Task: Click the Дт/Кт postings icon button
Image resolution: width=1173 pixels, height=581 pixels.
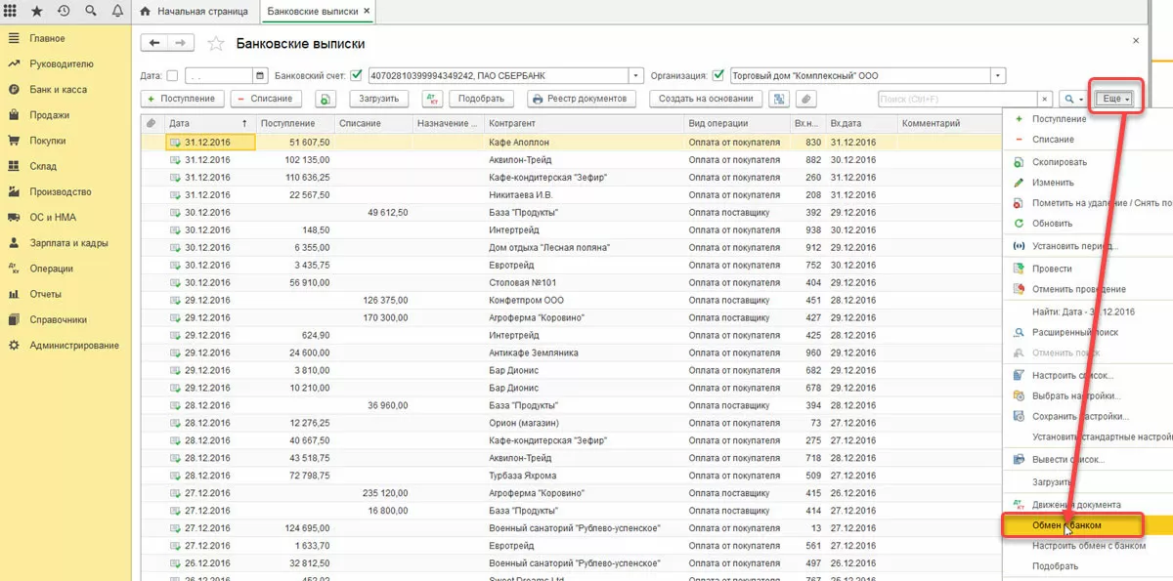Action: click(432, 99)
